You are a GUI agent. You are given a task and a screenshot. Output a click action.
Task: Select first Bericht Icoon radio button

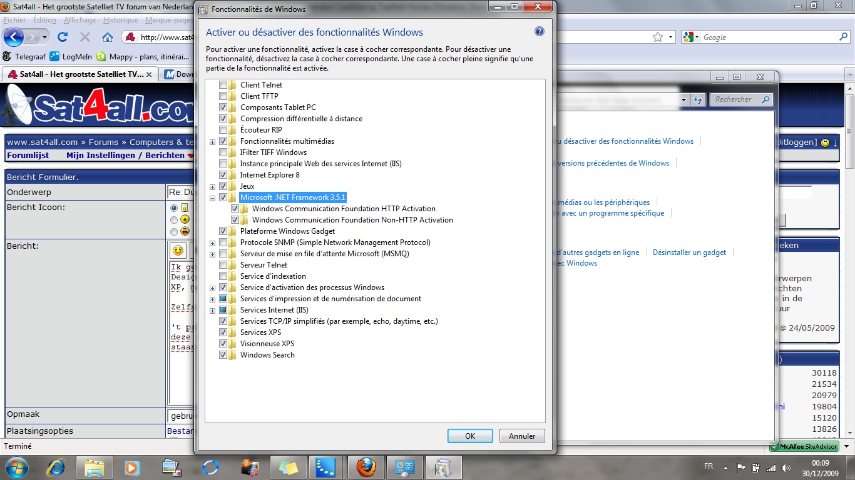click(x=174, y=207)
